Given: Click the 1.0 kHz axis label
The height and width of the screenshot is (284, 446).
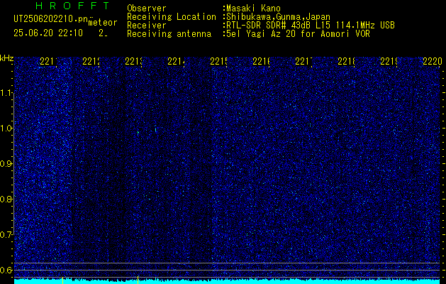Looking at the screenshot, I should (7, 129).
